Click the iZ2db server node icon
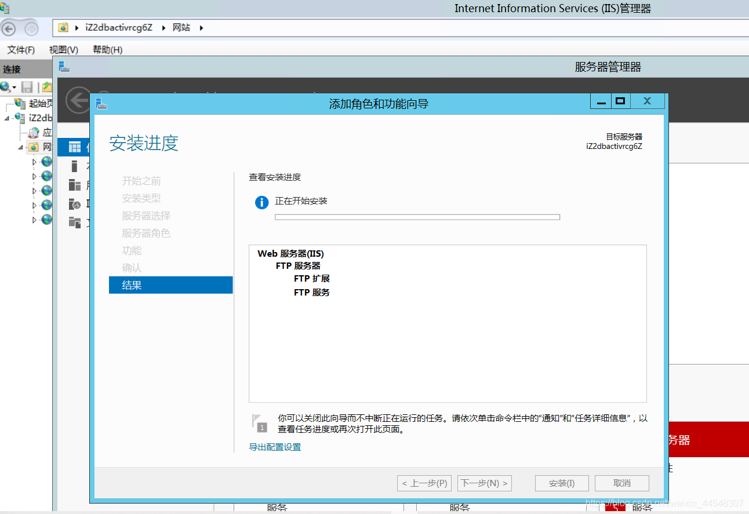 20,118
